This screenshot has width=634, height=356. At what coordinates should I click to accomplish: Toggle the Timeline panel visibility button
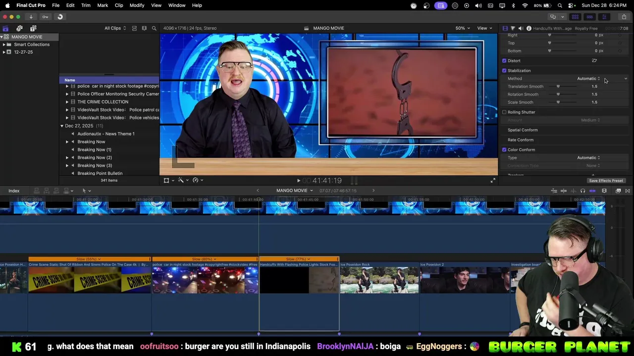(589, 17)
